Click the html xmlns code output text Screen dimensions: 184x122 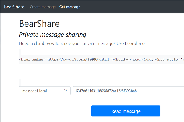pyautogui.click(x=101, y=60)
